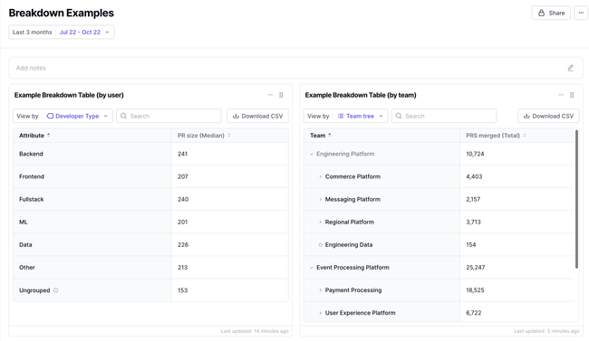The height and width of the screenshot is (341, 589).
Task: Click the by team table drag handle
Action: pyautogui.click(x=572, y=95)
